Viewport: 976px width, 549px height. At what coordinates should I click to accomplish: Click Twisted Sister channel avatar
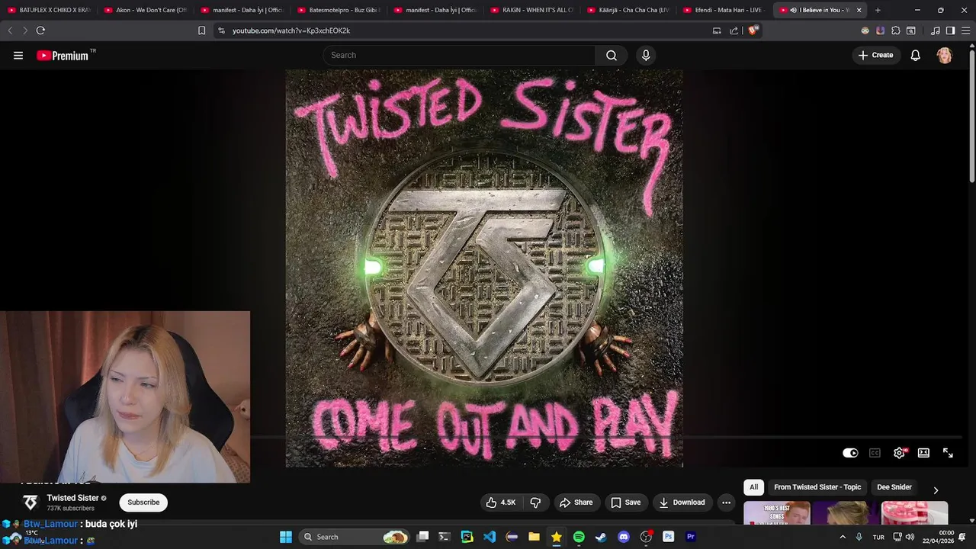pyautogui.click(x=30, y=502)
